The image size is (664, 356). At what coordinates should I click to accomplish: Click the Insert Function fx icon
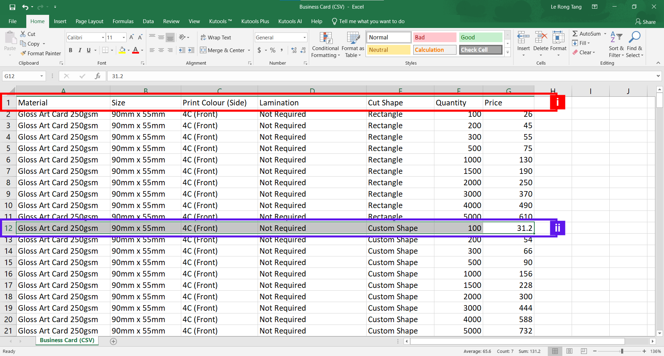tap(98, 76)
